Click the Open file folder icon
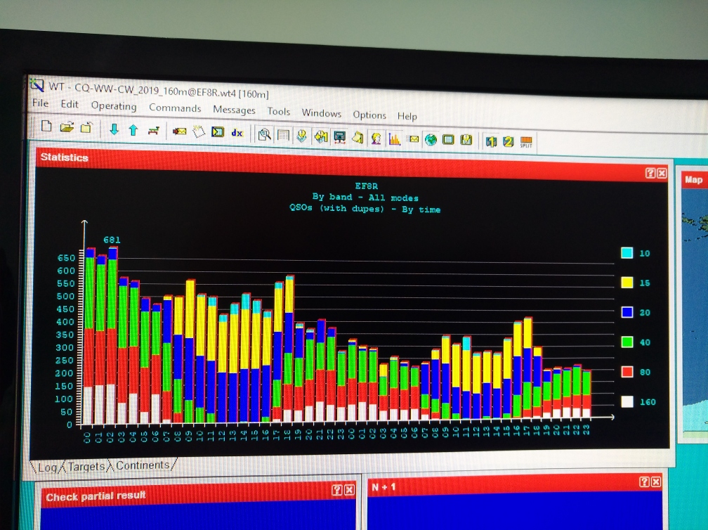 (x=66, y=128)
